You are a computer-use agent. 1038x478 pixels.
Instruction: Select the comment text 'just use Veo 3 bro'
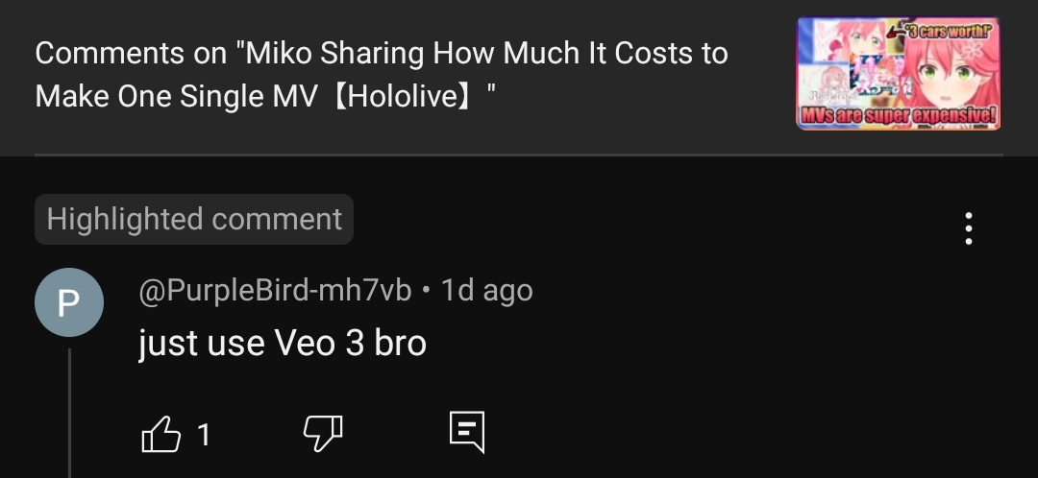click(x=282, y=343)
